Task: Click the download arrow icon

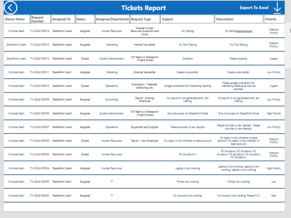Action: [x=277, y=8]
